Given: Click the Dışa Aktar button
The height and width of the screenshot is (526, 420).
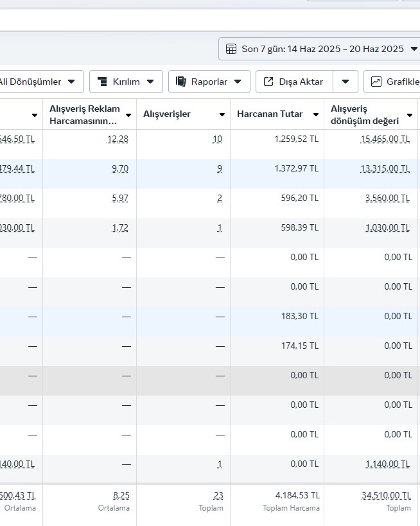Looking at the screenshot, I should 295,82.
